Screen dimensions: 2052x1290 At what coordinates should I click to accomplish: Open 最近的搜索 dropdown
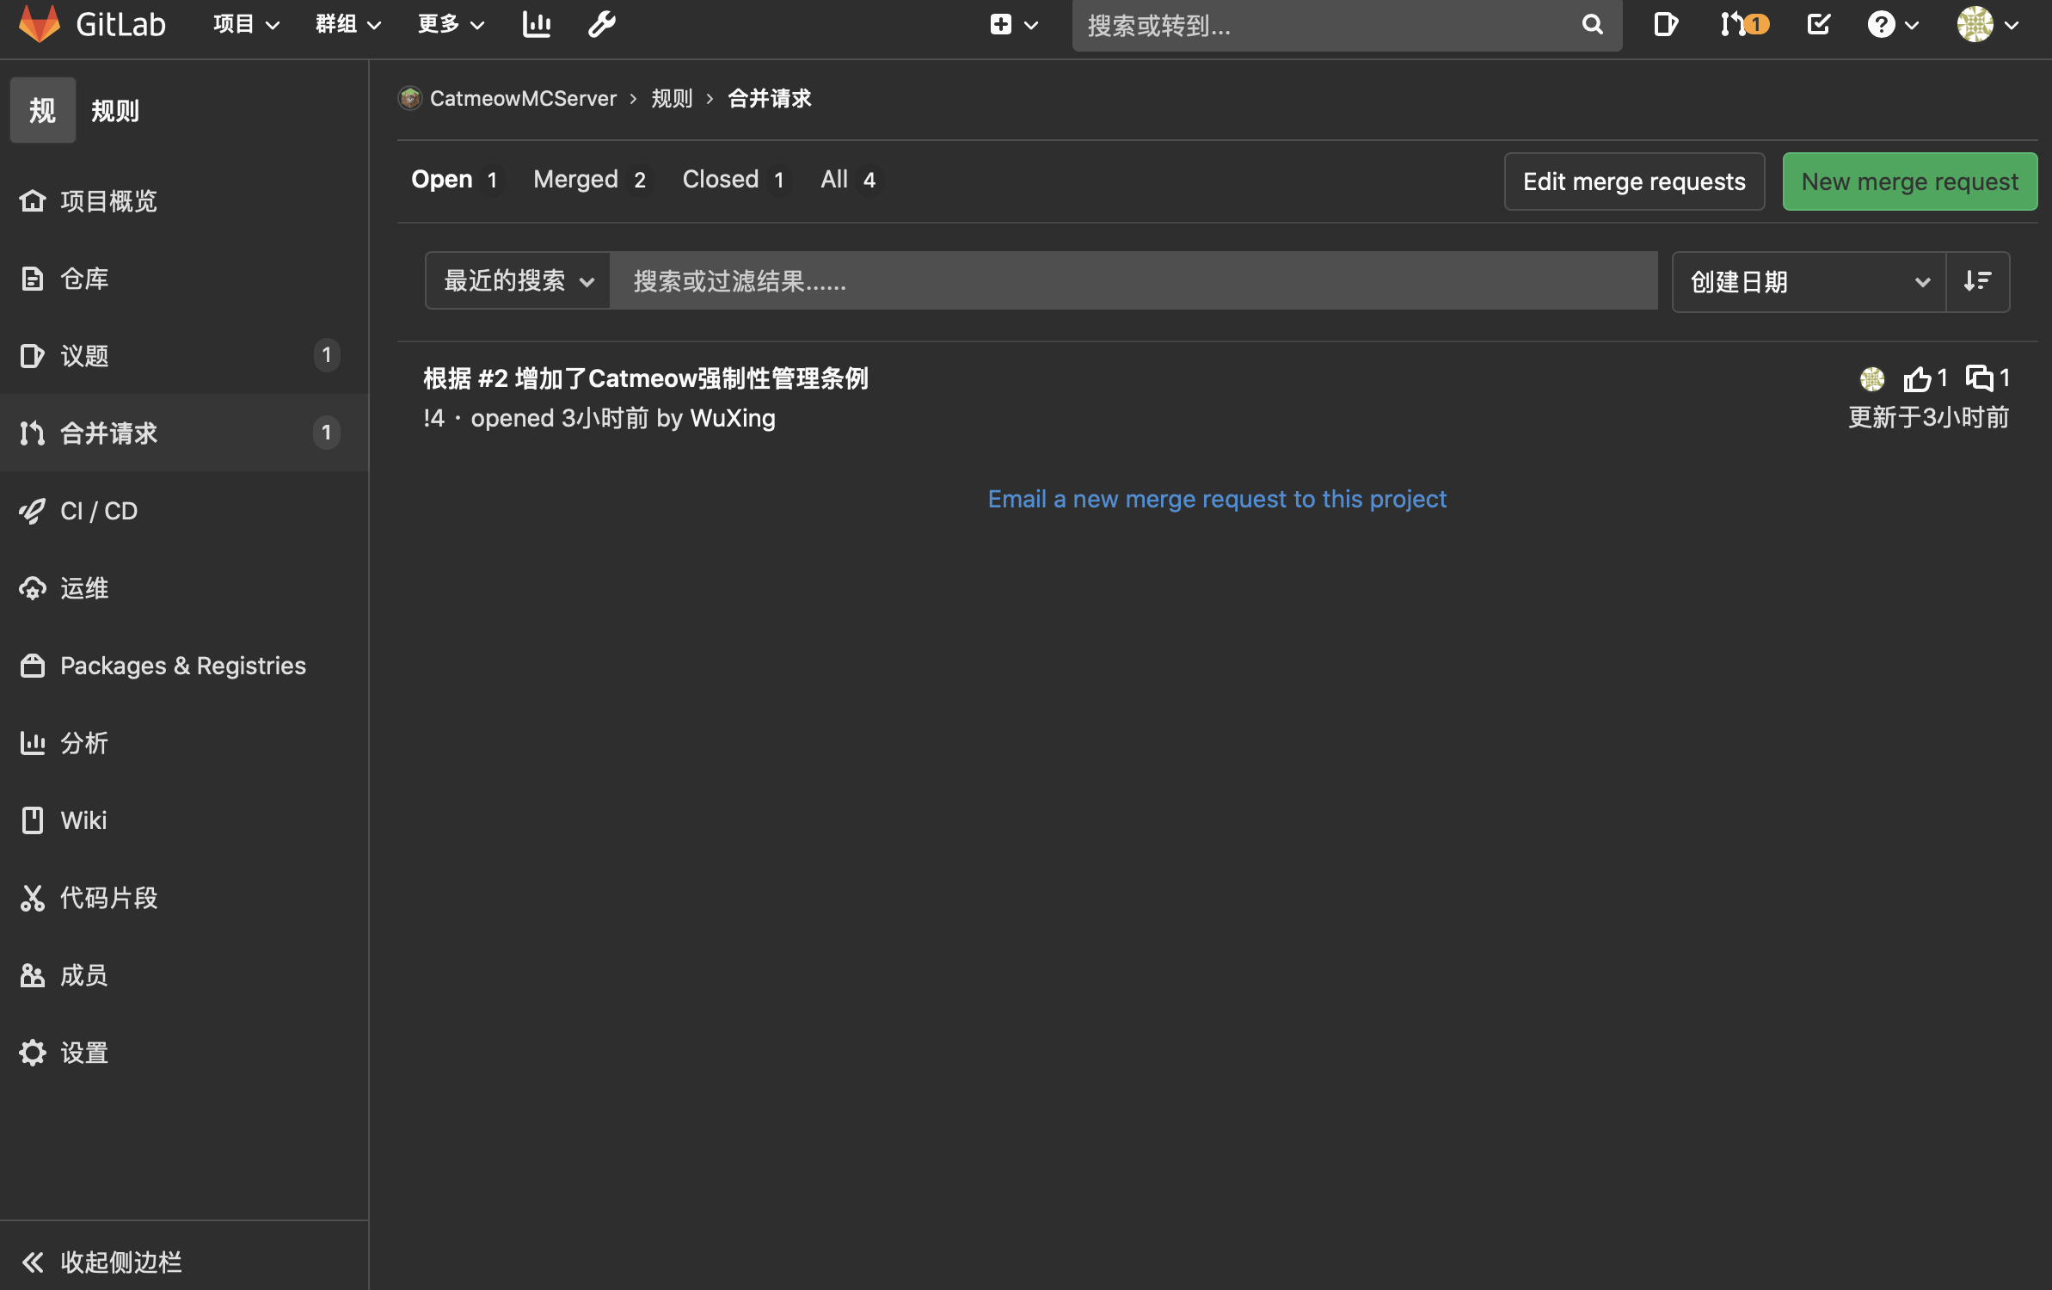518,280
